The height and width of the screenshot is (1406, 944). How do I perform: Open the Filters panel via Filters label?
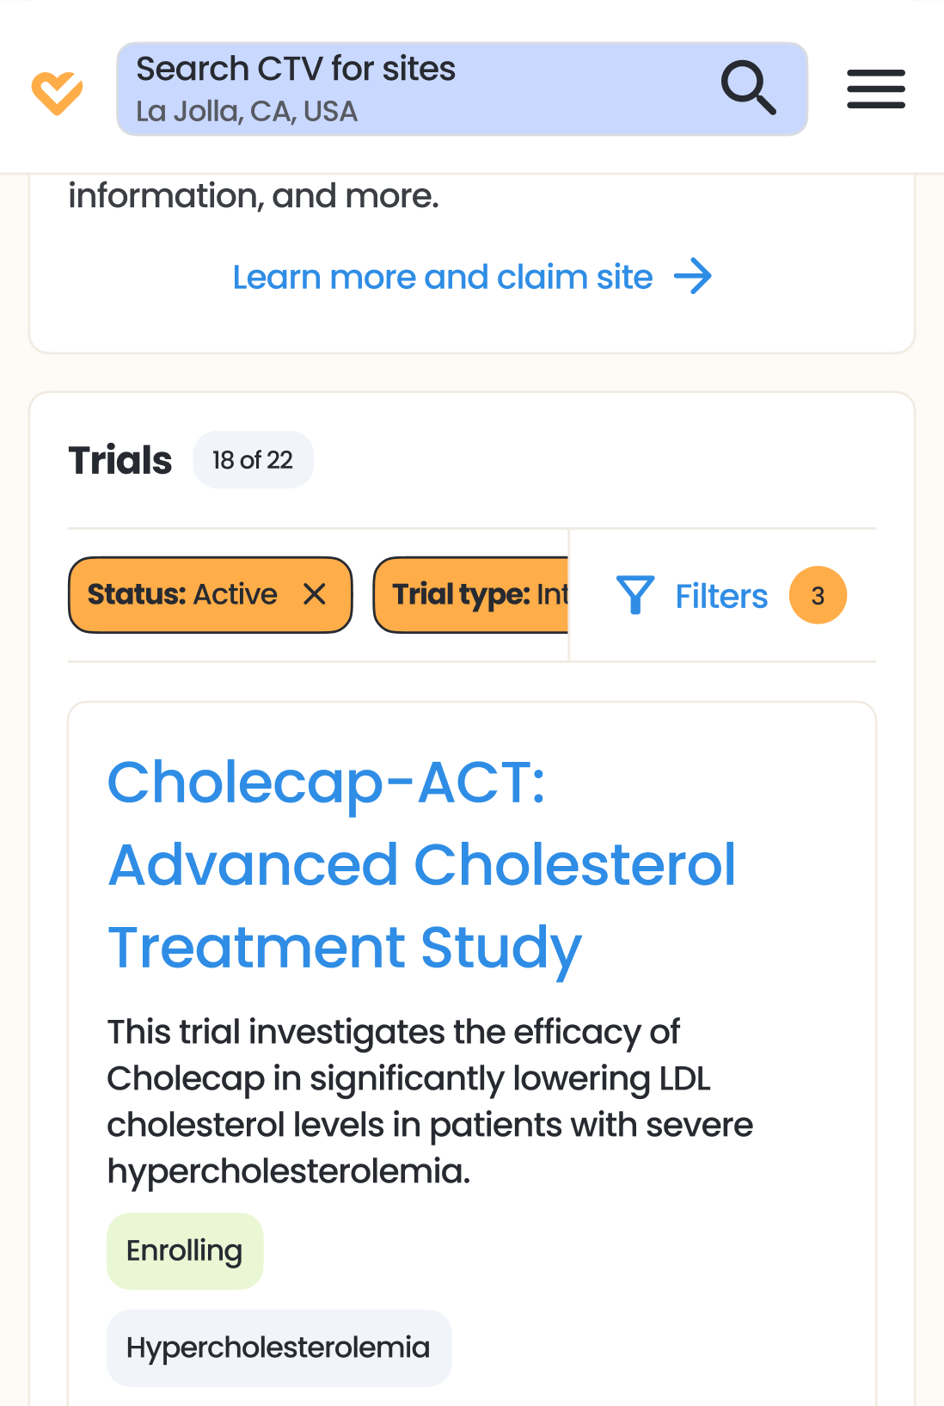coord(720,596)
